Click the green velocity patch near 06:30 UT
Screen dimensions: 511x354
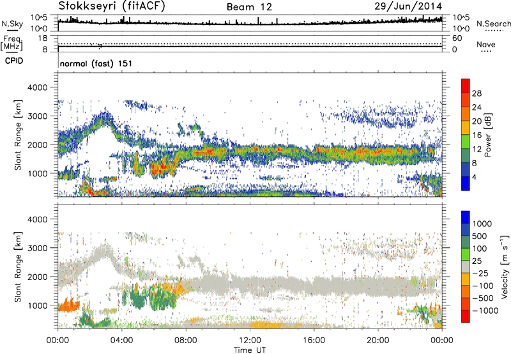click(162, 298)
